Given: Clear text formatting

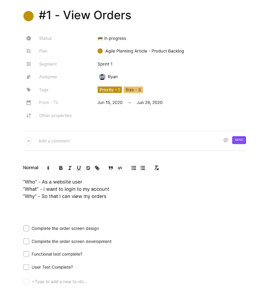Looking at the screenshot, I should tap(157, 168).
